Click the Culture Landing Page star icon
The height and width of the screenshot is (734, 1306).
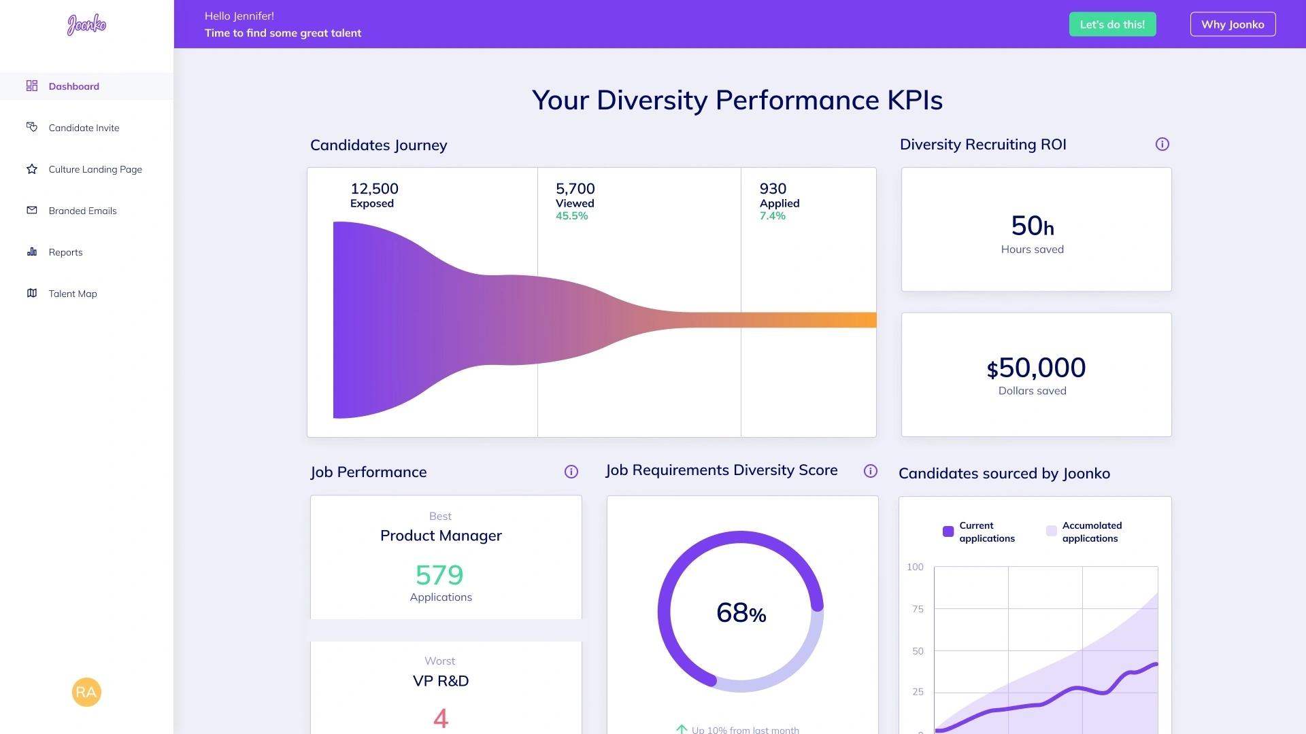point(32,169)
